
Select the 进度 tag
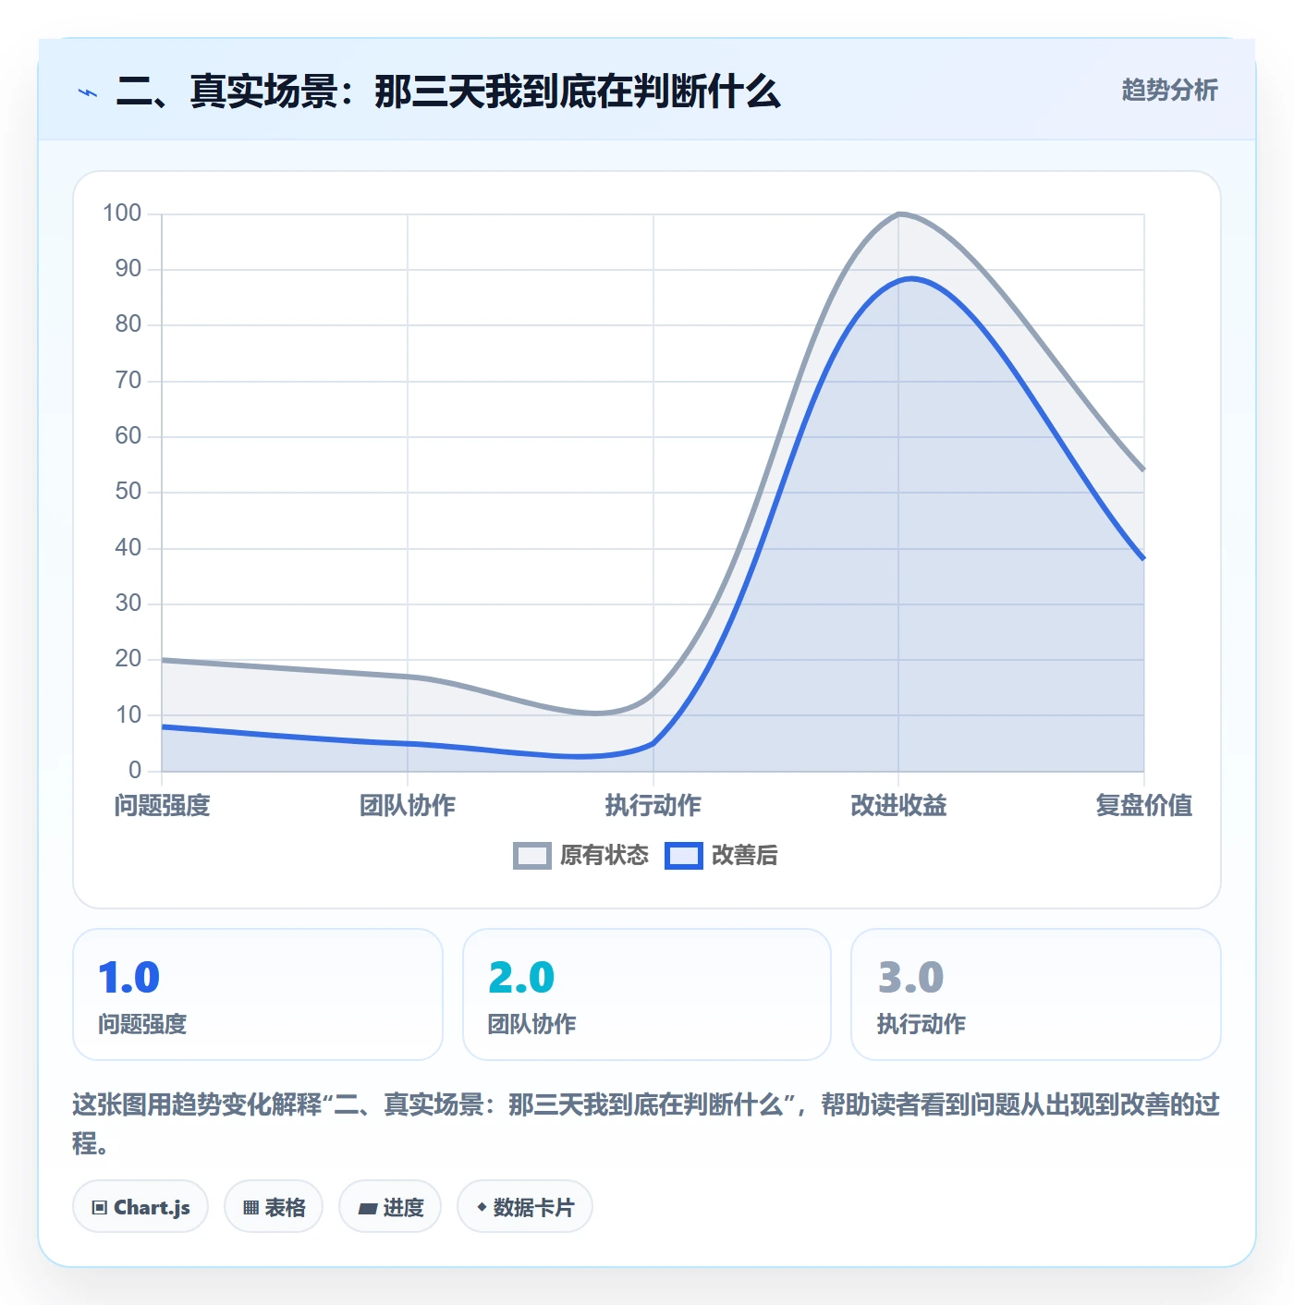pyautogui.click(x=390, y=1207)
